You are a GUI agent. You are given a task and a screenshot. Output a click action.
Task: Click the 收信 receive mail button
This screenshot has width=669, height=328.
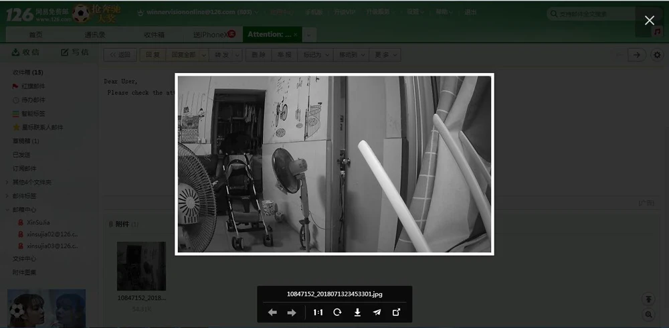click(25, 52)
